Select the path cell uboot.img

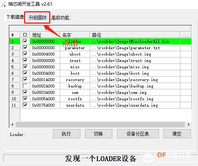135,54
